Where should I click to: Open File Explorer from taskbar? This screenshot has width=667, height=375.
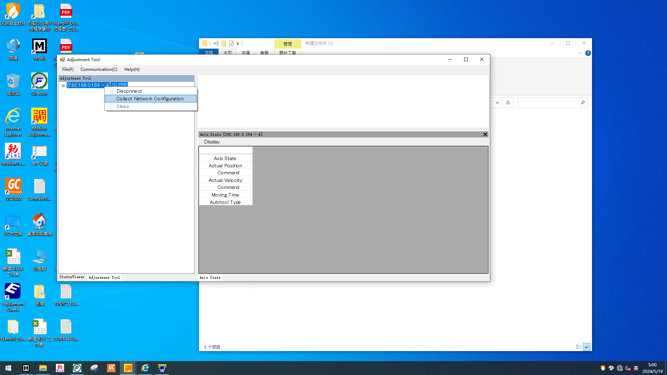[x=43, y=368]
